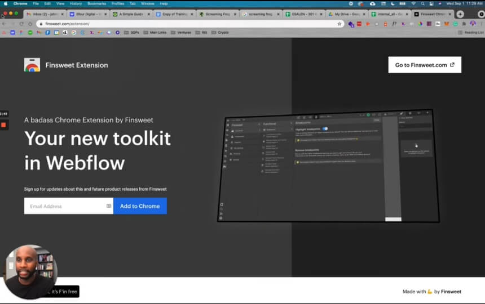Open the Window menu
485x304 pixels.
coord(148,4)
